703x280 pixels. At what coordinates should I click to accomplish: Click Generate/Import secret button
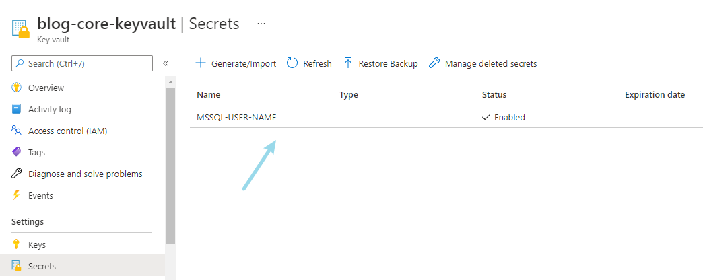(x=236, y=63)
